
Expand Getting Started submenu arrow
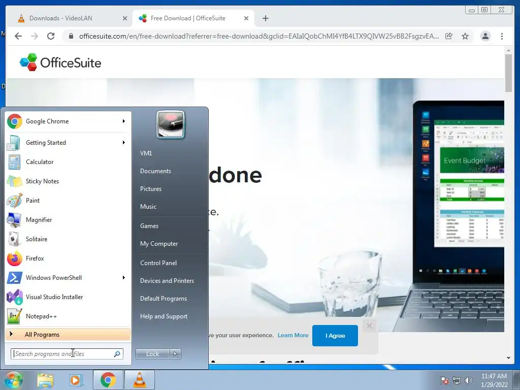[x=124, y=143]
